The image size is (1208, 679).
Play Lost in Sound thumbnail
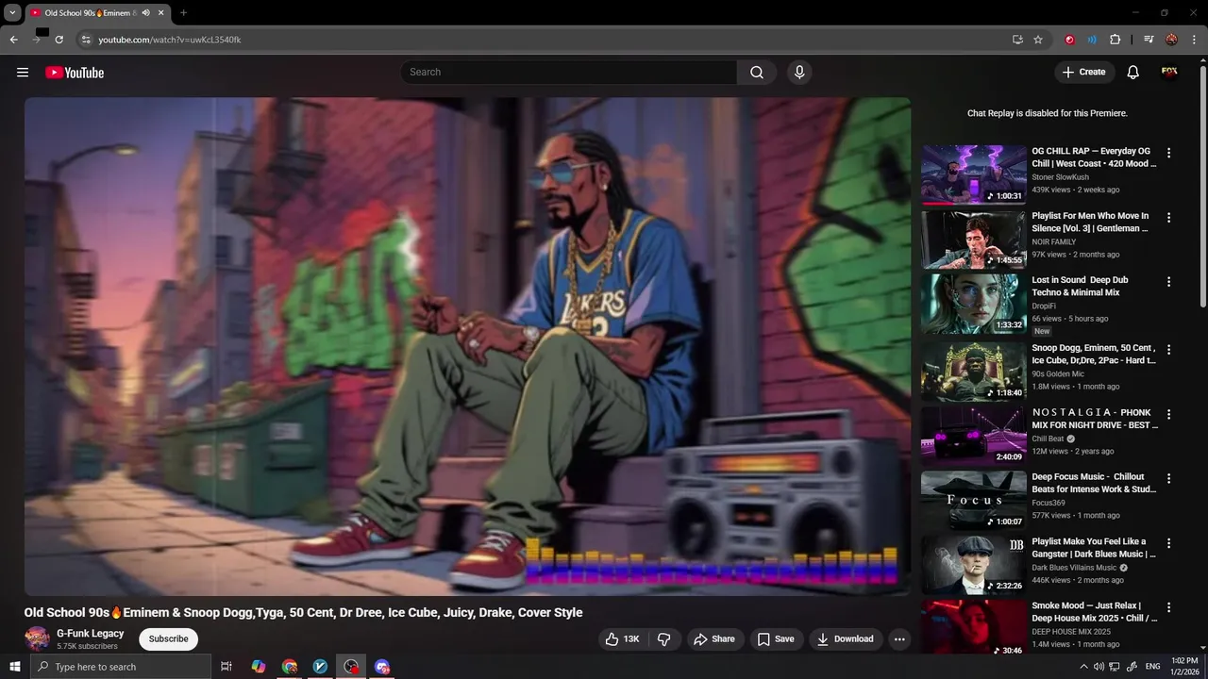pyautogui.click(x=974, y=304)
